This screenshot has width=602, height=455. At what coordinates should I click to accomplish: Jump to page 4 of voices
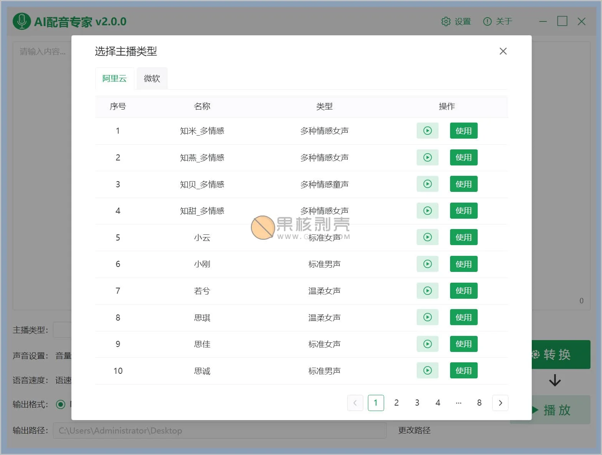(438, 403)
